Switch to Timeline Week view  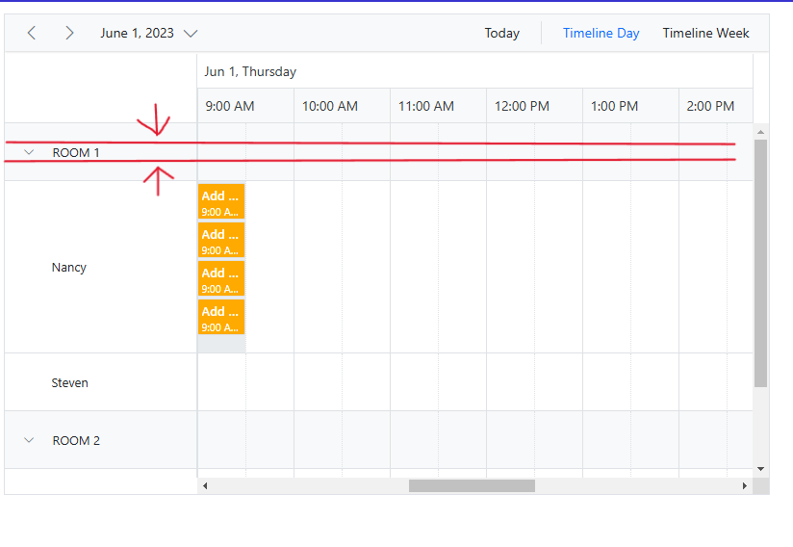click(705, 33)
